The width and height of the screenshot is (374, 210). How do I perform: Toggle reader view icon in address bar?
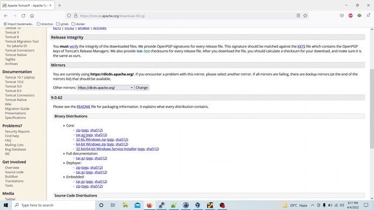298,16
